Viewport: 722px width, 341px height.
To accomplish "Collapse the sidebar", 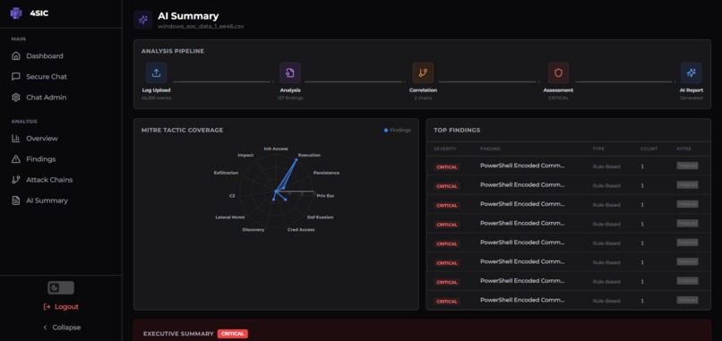I will (x=61, y=328).
